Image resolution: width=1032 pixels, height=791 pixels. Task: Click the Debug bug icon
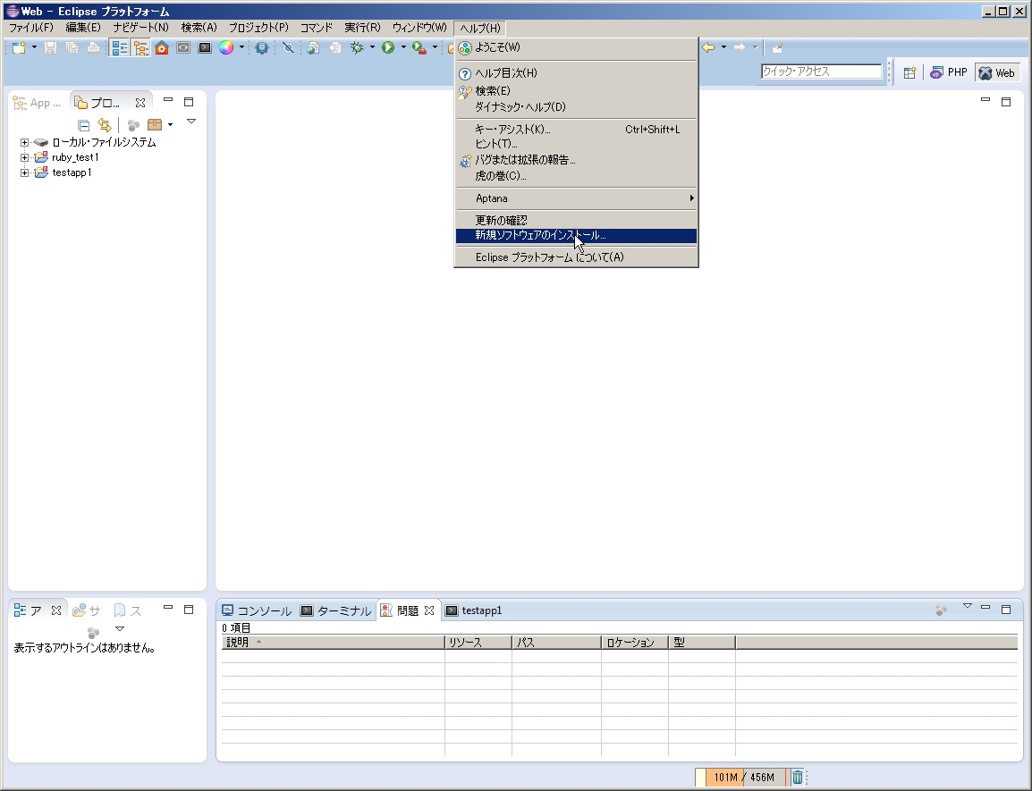(357, 47)
